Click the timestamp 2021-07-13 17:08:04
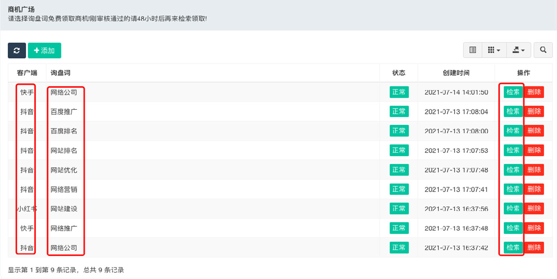Screen dimensions: 557x279 (x=456, y=112)
